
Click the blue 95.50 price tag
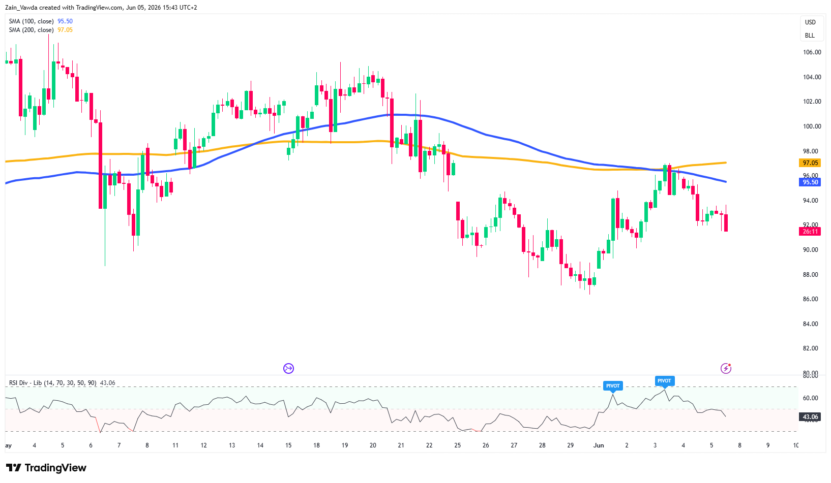[810, 182]
